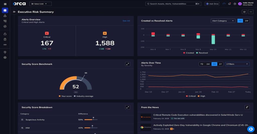Select 7D range in Alerts Over Time
257x134 pixels.
point(202,64)
